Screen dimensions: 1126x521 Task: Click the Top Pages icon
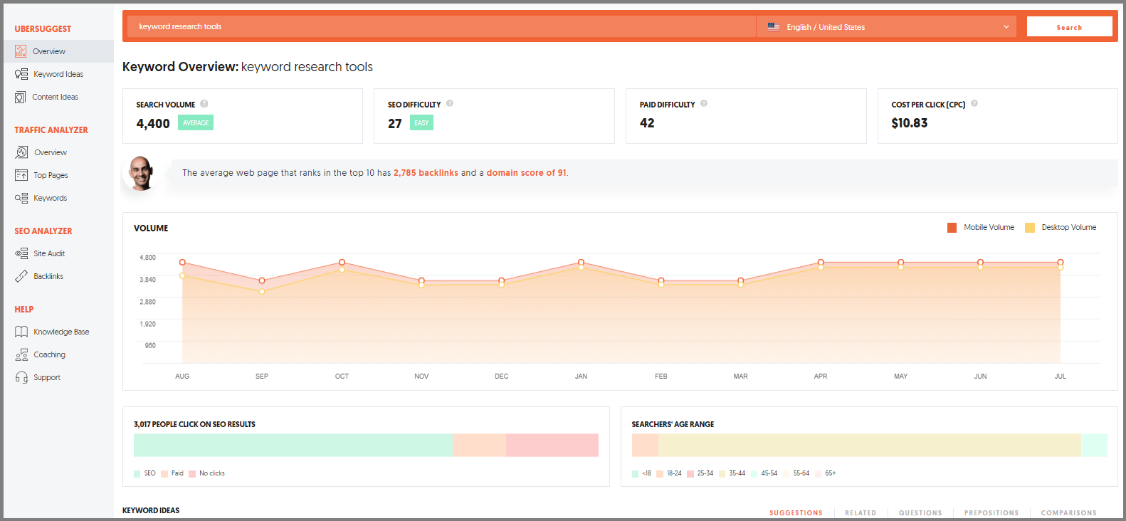21,175
